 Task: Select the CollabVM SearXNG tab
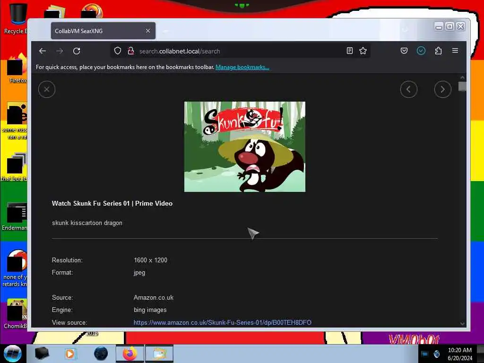(103, 31)
